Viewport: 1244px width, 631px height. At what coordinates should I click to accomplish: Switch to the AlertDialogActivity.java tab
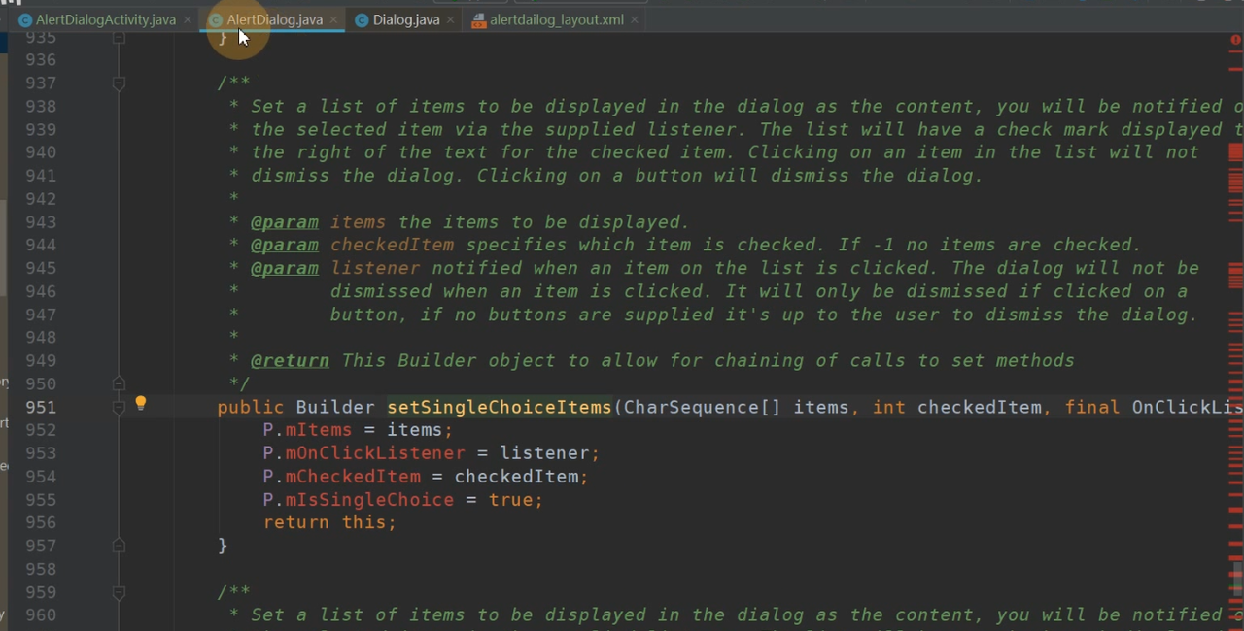(106, 19)
